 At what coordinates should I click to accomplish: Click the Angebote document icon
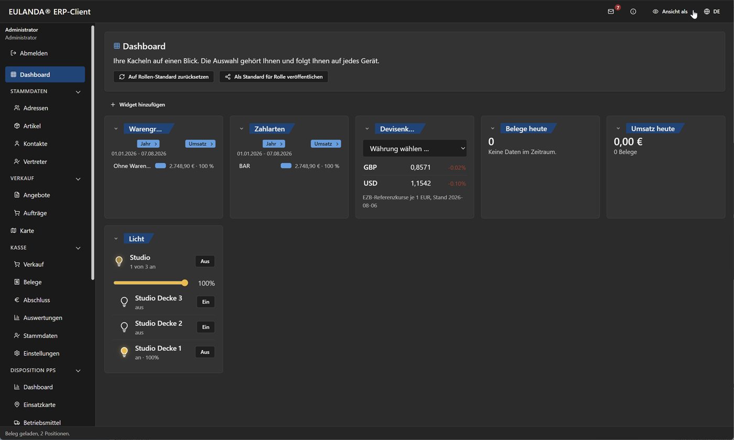coord(17,195)
